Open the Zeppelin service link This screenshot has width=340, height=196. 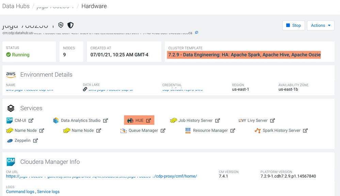(22, 140)
